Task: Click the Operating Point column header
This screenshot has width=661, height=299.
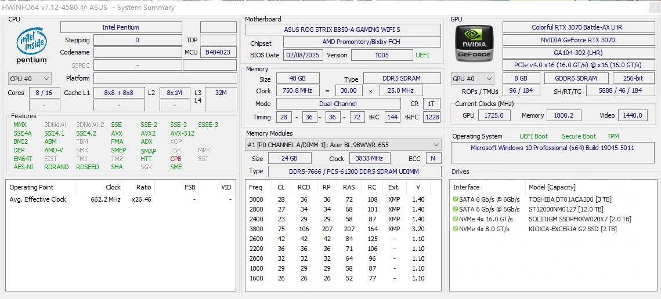Action: (x=31, y=187)
